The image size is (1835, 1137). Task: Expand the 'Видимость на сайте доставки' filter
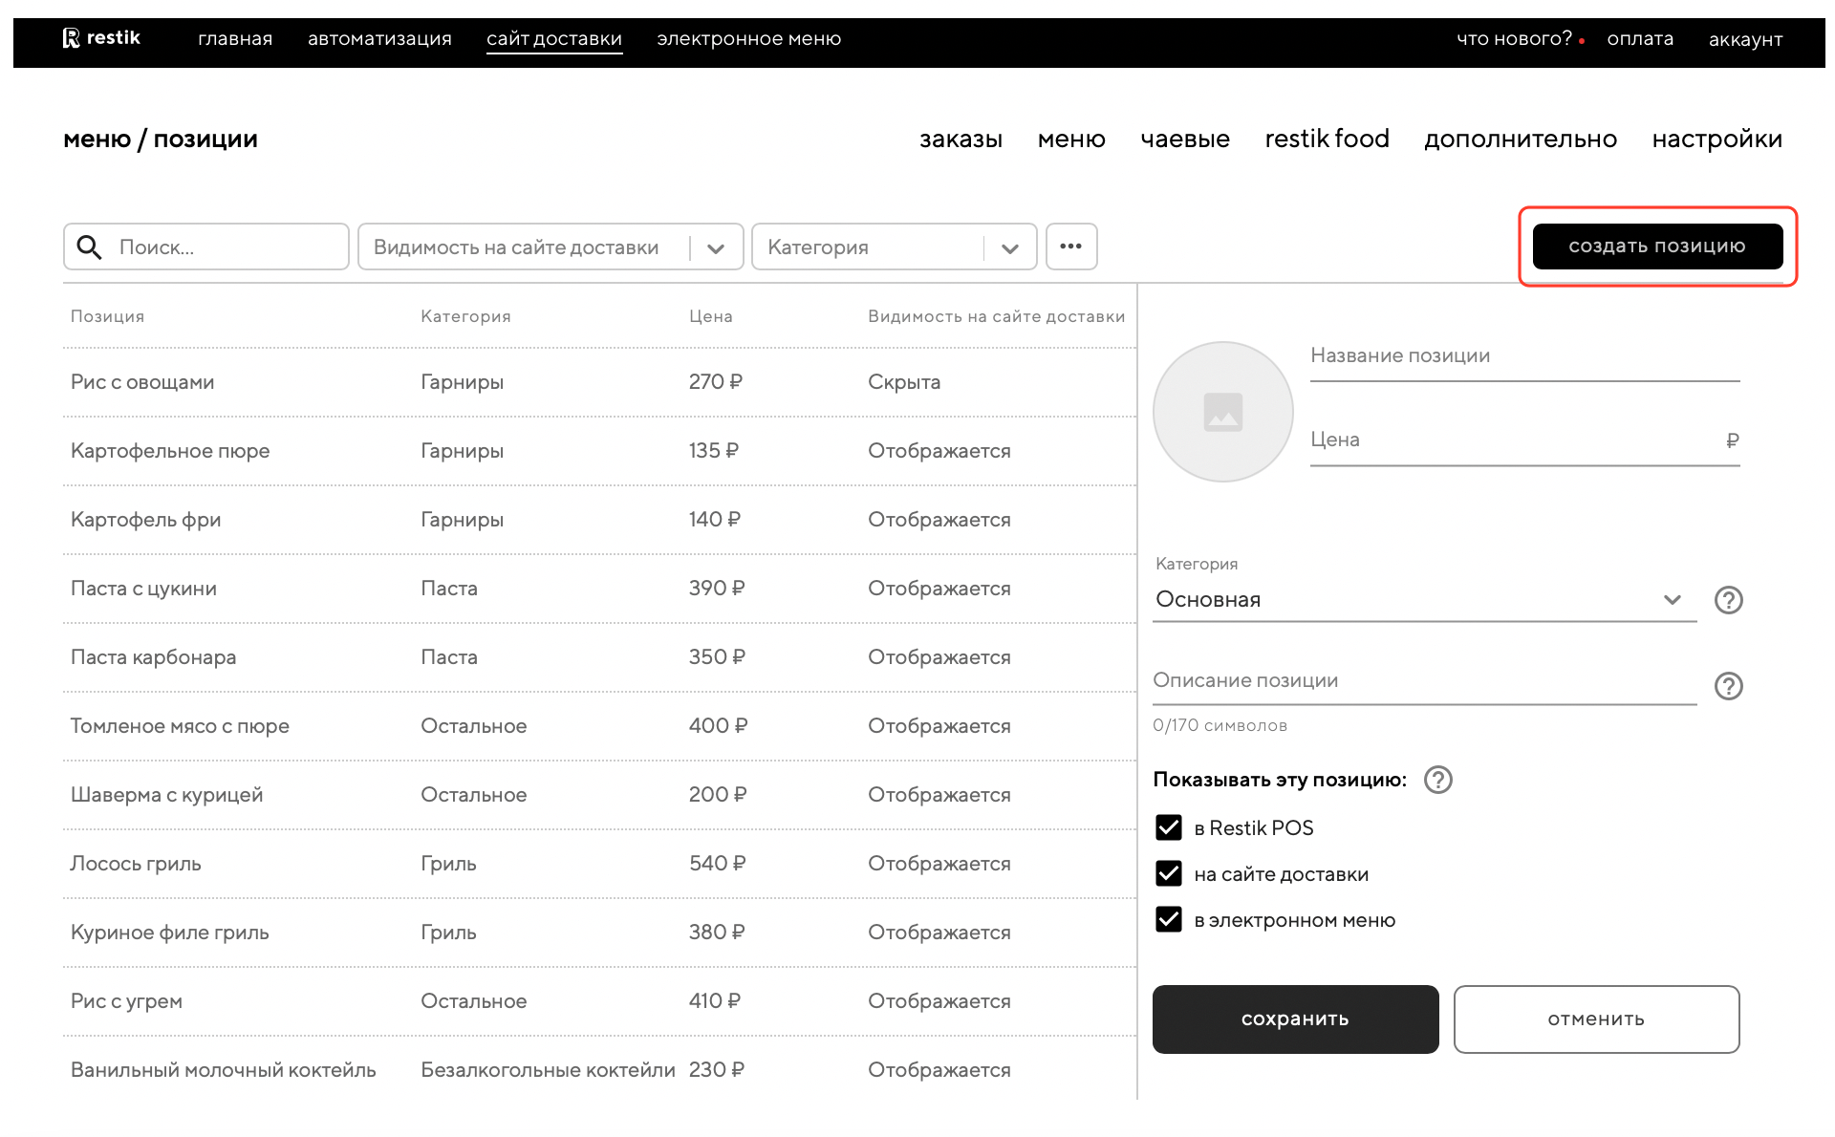click(715, 247)
